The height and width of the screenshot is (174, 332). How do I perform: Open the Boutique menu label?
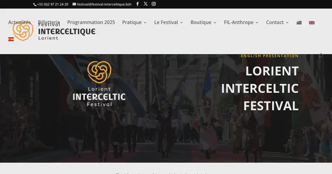point(201,22)
